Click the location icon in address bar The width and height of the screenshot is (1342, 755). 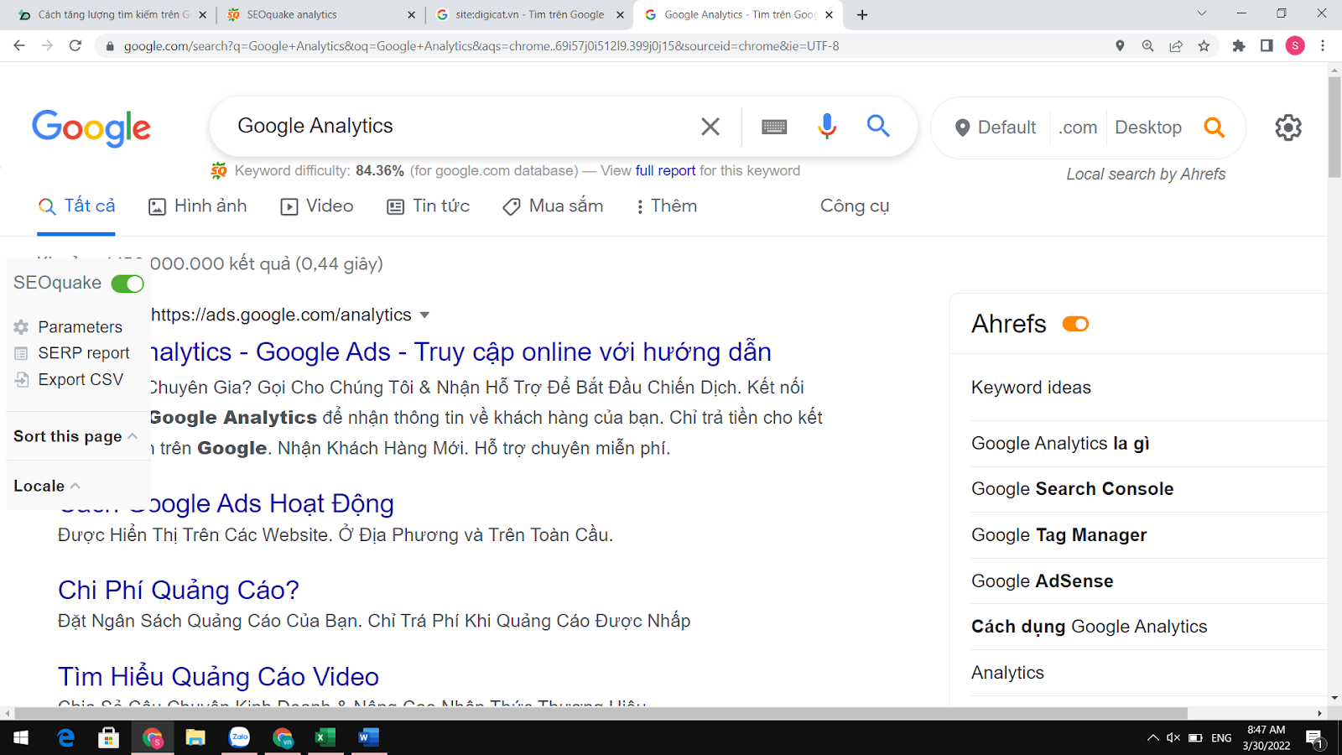1120,46
